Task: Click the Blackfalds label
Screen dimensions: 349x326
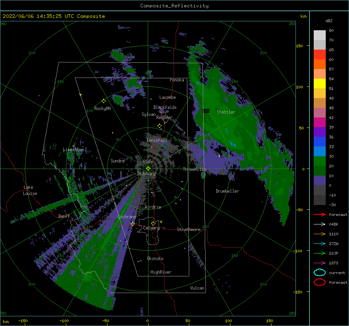Action: [x=165, y=107]
